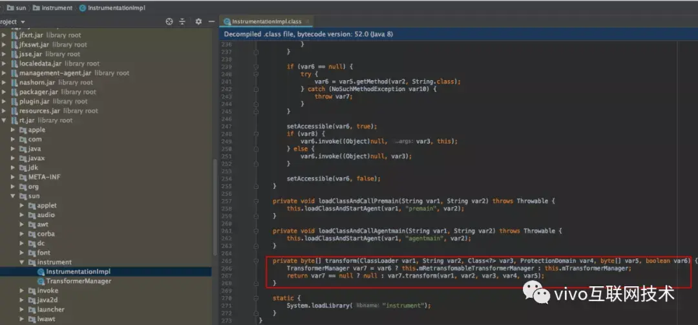
Task: Click the jfxrt.jar archive icon
Action: tap(14, 35)
